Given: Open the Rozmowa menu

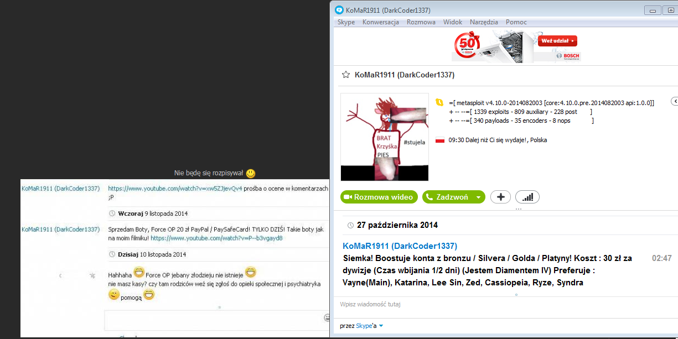Looking at the screenshot, I should pos(421,22).
